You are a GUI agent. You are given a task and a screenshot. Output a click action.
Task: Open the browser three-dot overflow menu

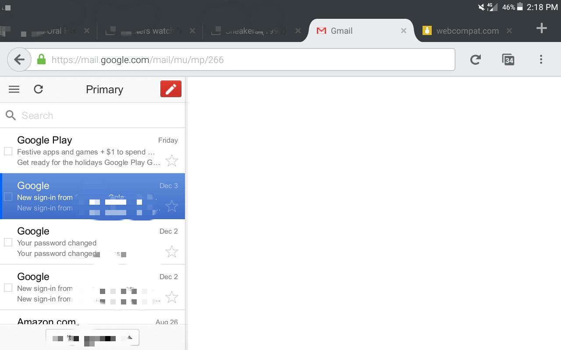[541, 59]
